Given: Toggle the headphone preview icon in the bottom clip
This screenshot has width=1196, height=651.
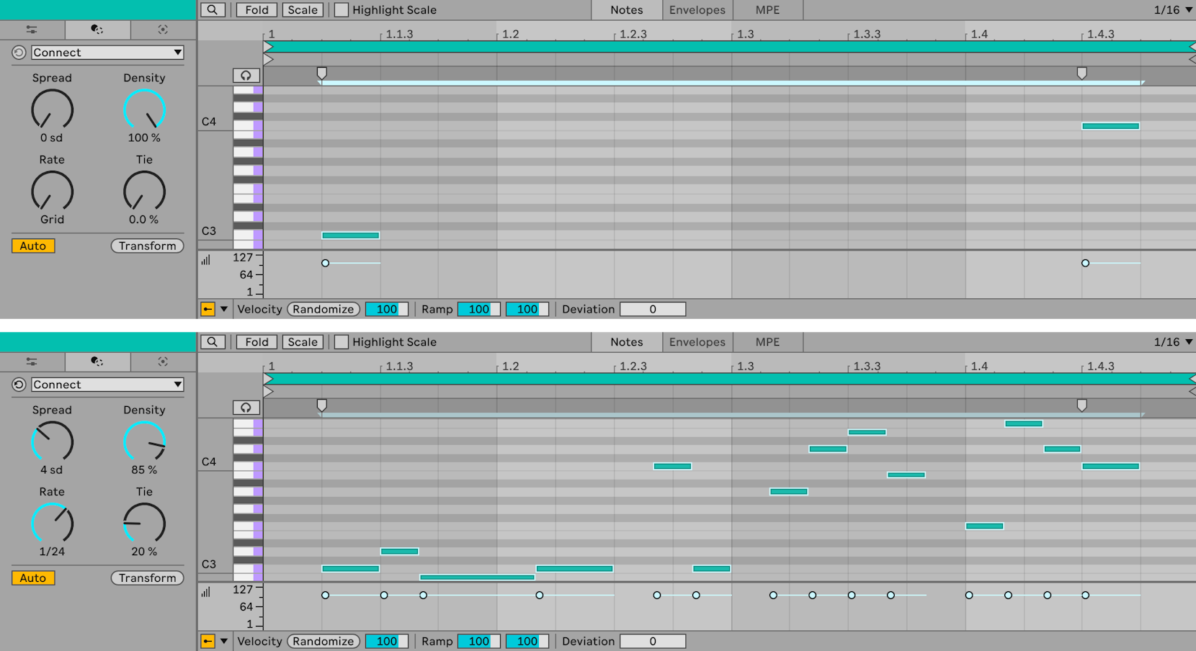Looking at the screenshot, I should pos(246,407).
